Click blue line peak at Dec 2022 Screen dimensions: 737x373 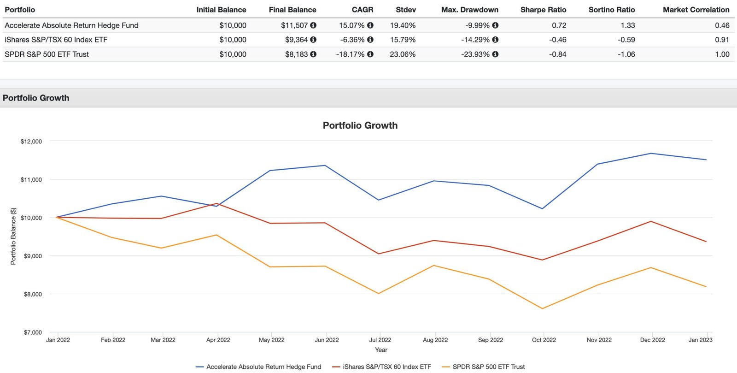point(651,154)
